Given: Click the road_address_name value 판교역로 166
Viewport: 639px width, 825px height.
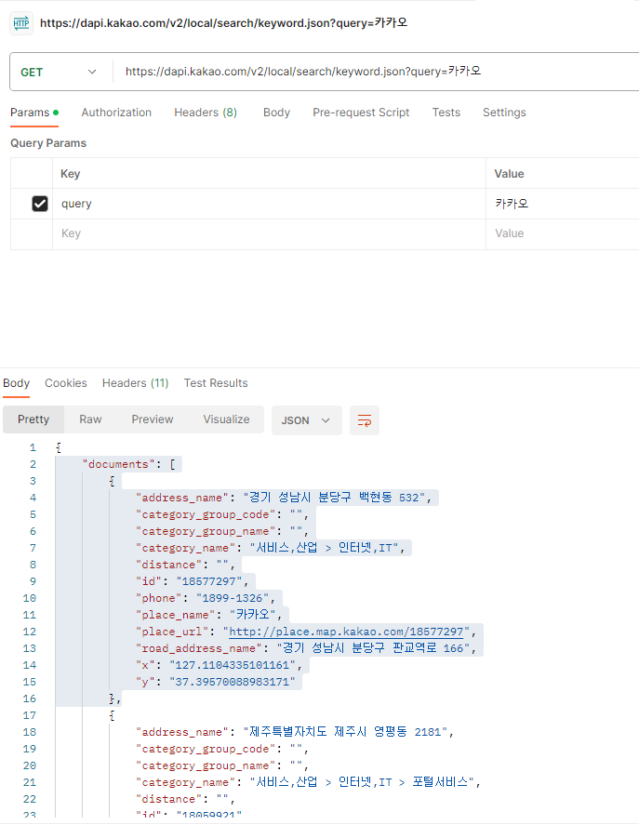Looking at the screenshot, I should tap(373, 648).
